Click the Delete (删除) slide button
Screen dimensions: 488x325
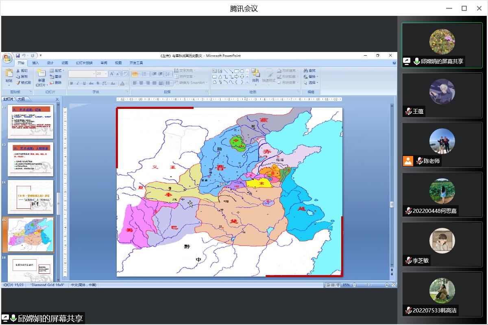pyautogui.click(x=56, y=82)
